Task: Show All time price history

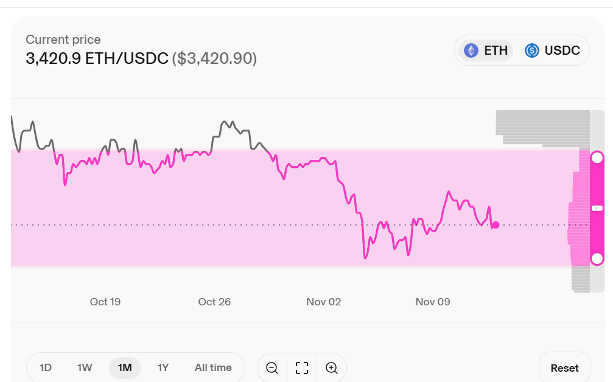Action: [x=213, y=367]
